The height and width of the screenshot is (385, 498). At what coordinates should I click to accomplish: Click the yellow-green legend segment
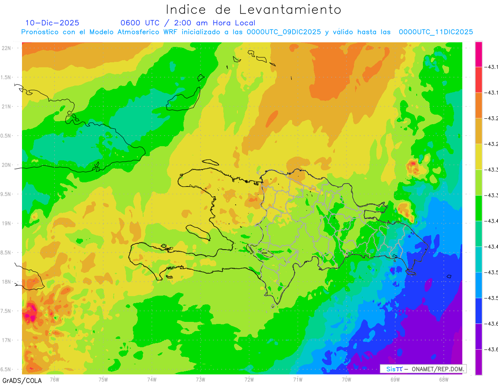point(478,182)
